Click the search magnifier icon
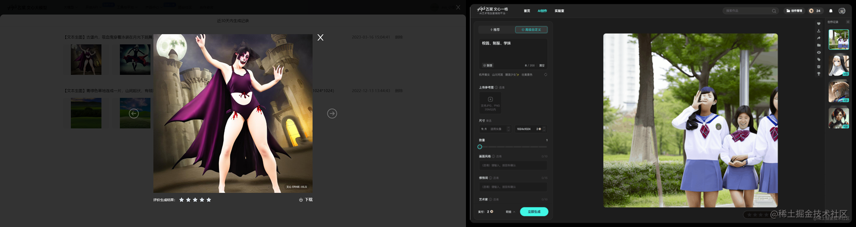This screenshot has height=227, width=856. coord(774,11)
